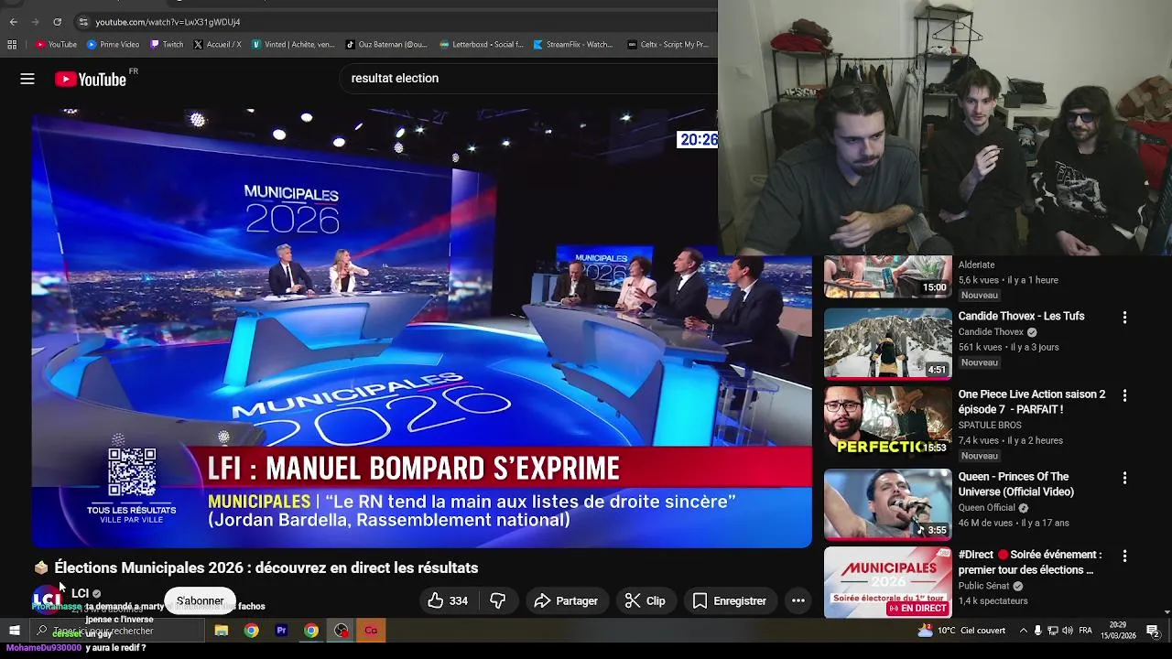Open the Alderiate suggested video thumbnail

coord(888,277)
